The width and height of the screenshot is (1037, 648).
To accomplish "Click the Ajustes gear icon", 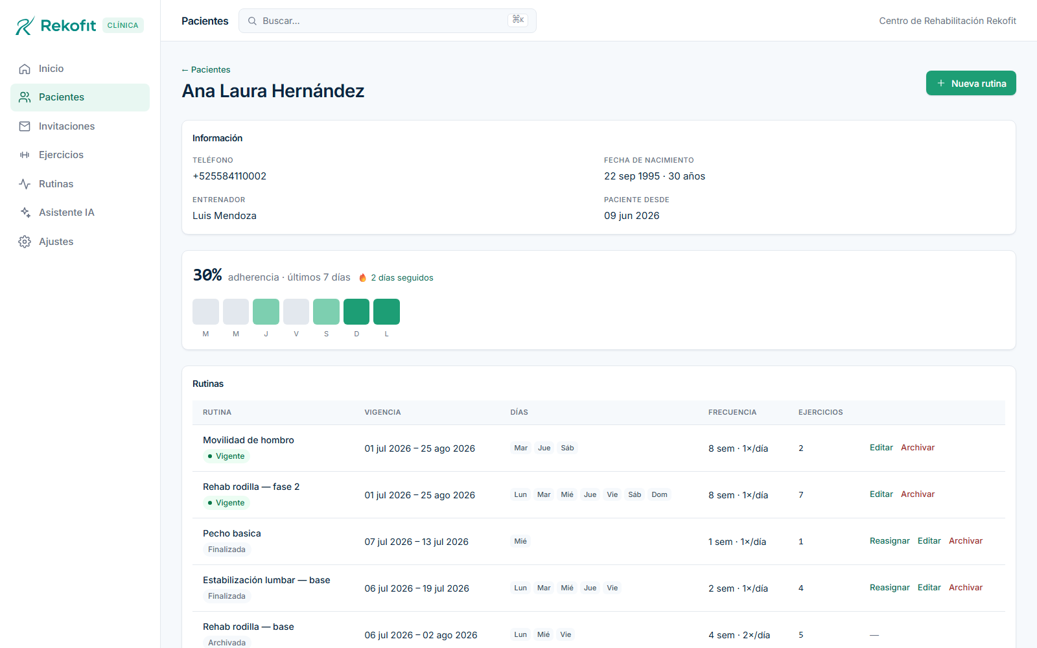I will pyautogui.click(x=25, y=242).
